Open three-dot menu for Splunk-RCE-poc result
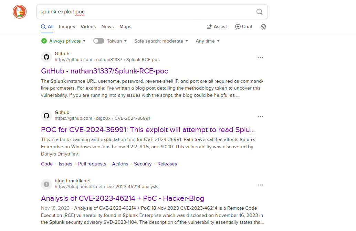 (x=260, y=58)
